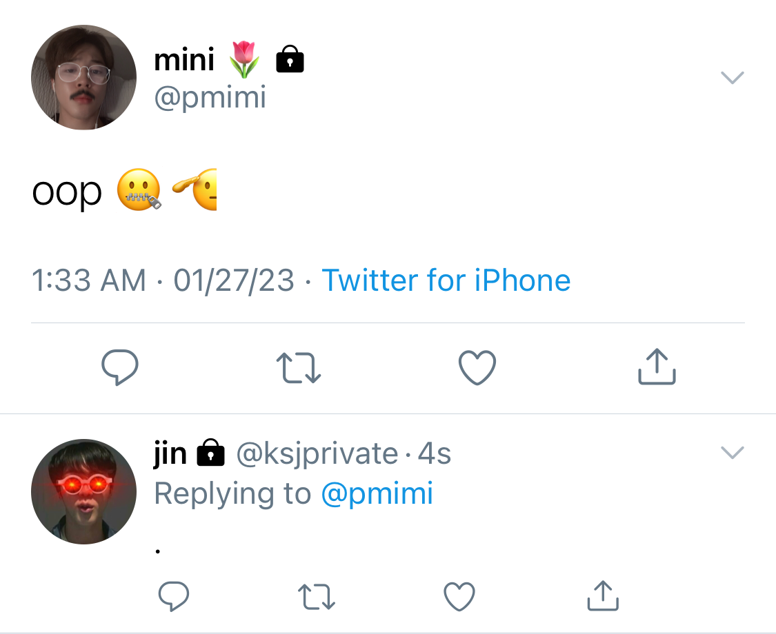This screenshot has height=634, width=776.
Task: Reply to jin's comment
Action: tap(173, 596)
